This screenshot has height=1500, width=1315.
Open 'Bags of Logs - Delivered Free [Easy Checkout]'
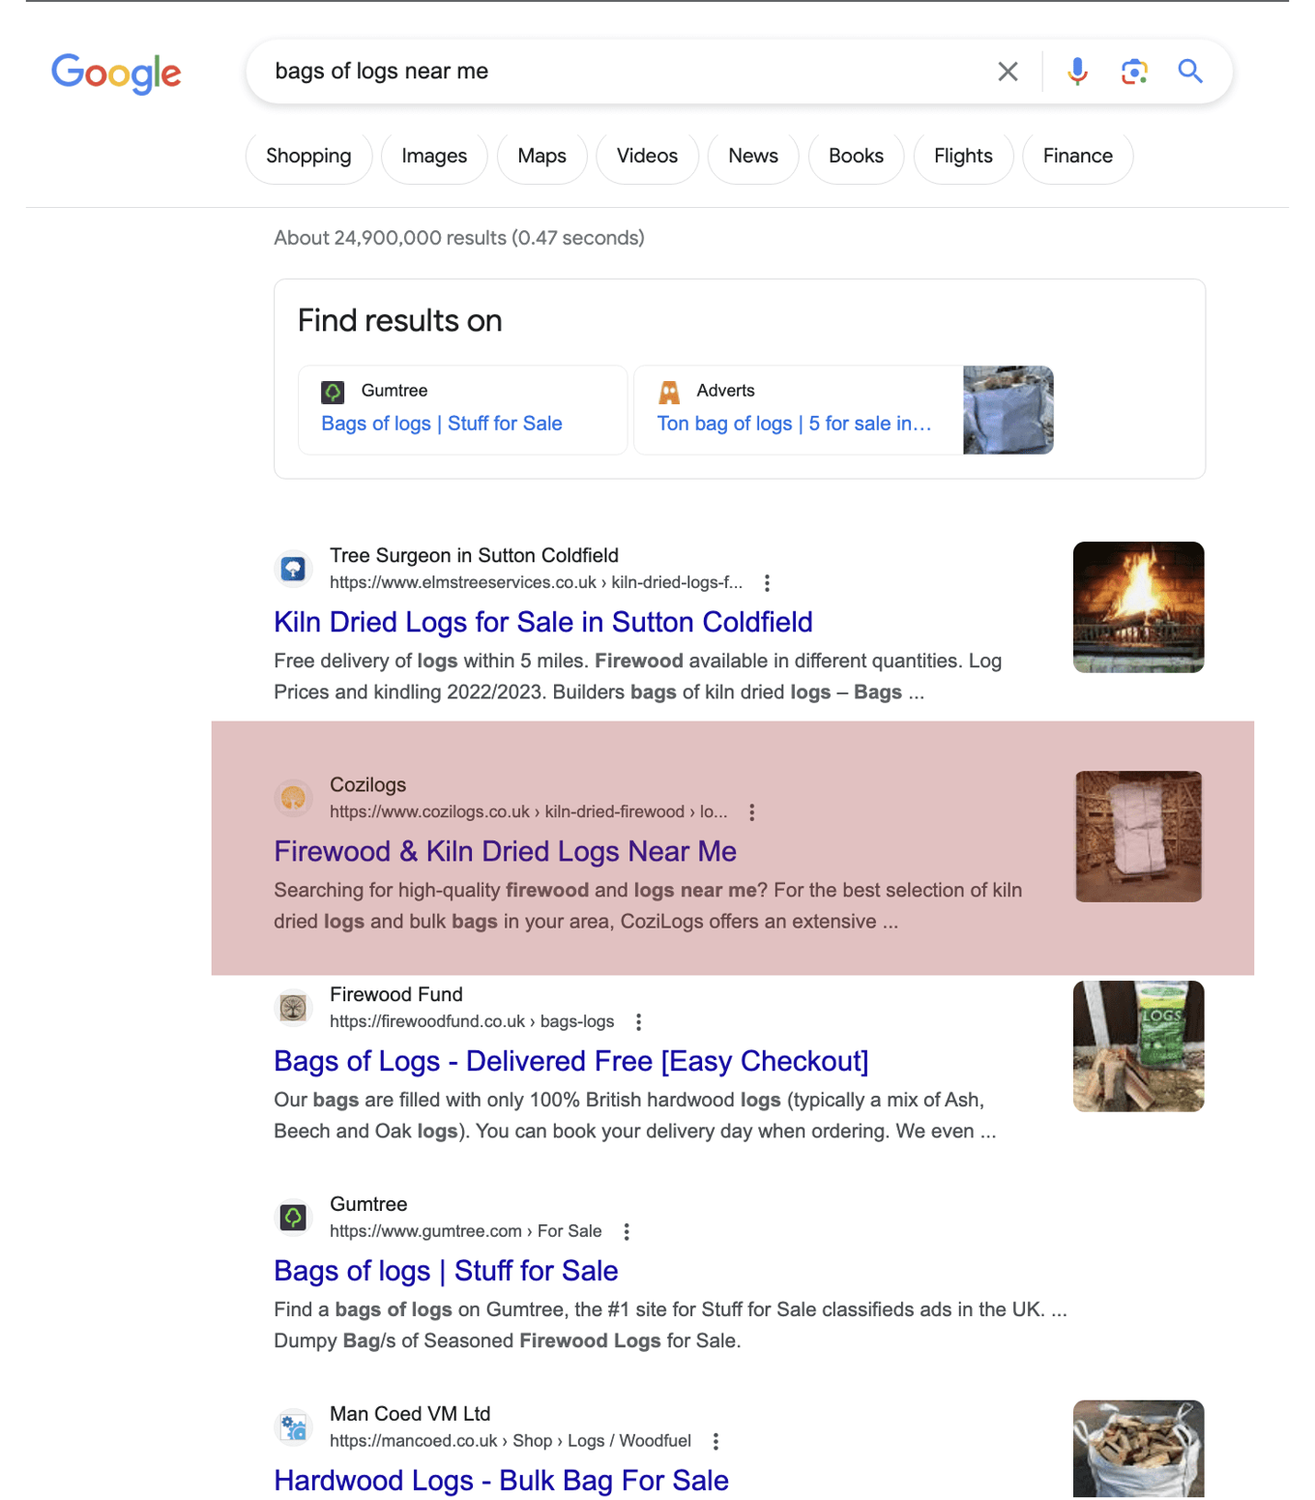pos(570,1061)
